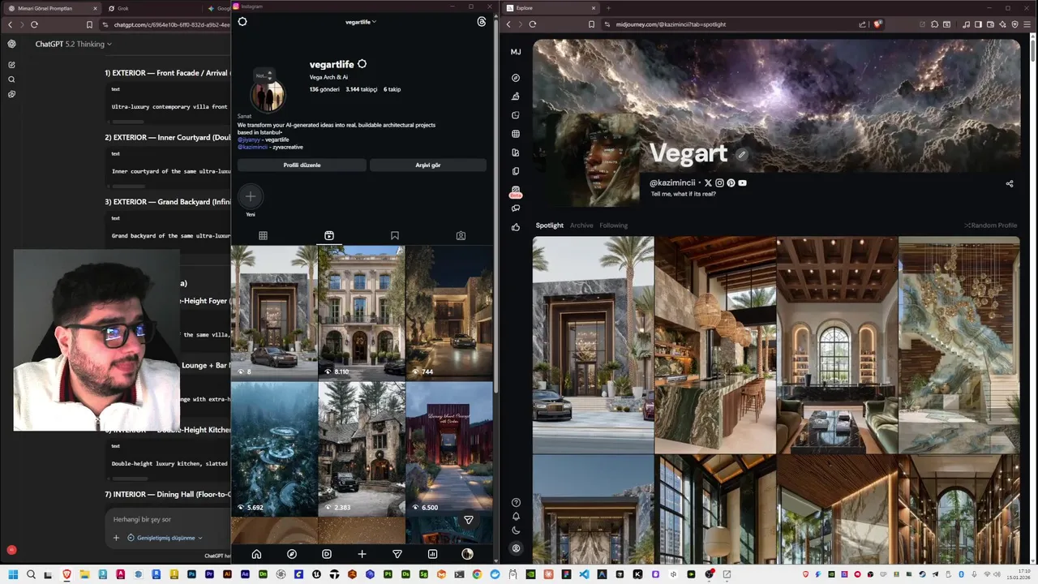Open Midjourney account avatar icon at sidebar bottom
1038x584 pixels.
(x=516, y=548)
